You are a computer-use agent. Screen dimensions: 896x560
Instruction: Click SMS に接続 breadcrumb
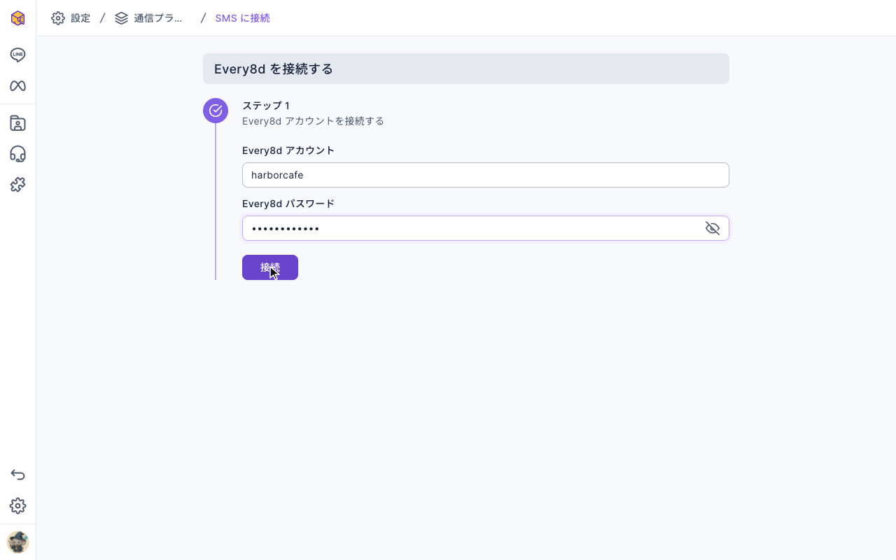242,18
